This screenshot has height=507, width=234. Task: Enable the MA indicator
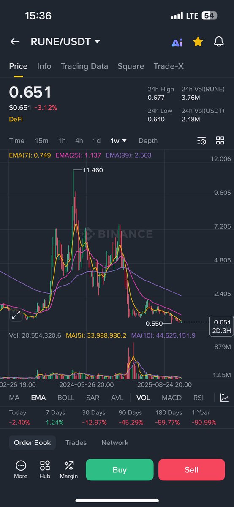coord(14,398)
